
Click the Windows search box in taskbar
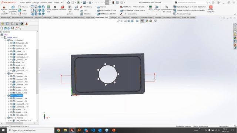30,130
